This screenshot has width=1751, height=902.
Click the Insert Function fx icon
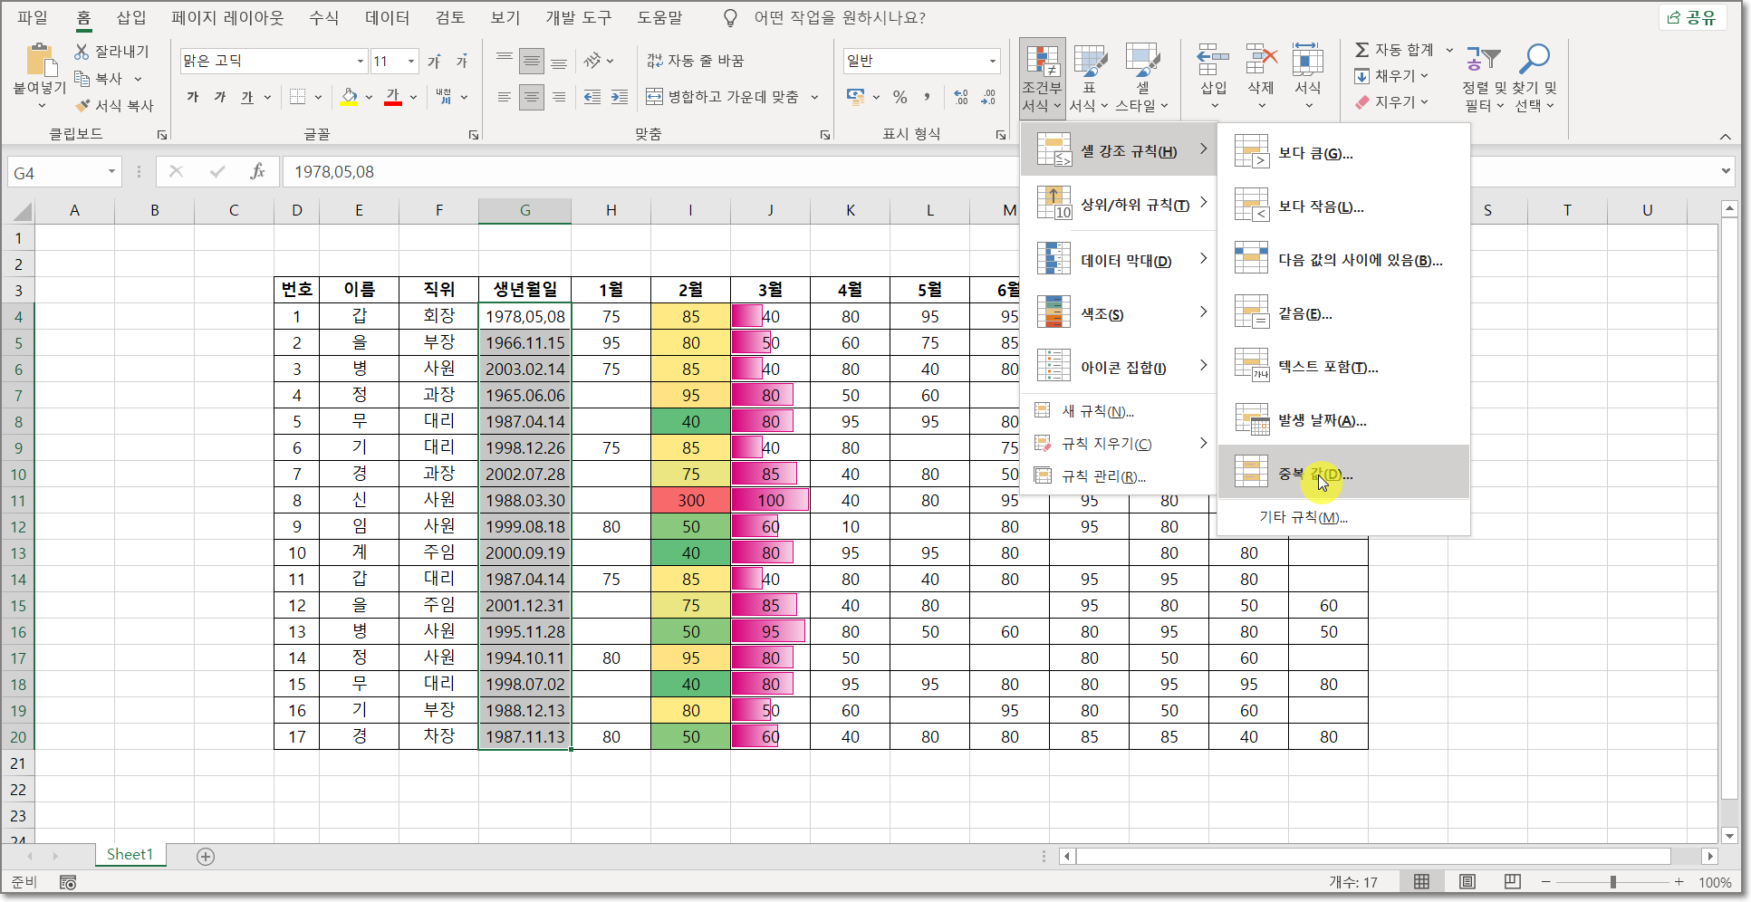pyautogui.click(x=257, y=171)
